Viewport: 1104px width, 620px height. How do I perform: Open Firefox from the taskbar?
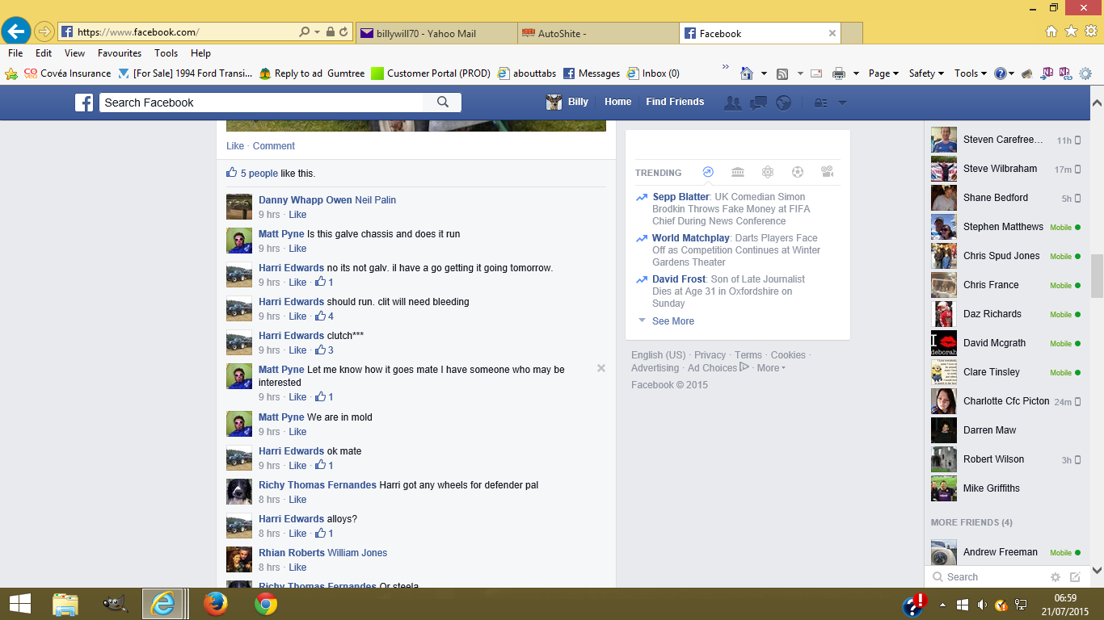coord(215,604)
